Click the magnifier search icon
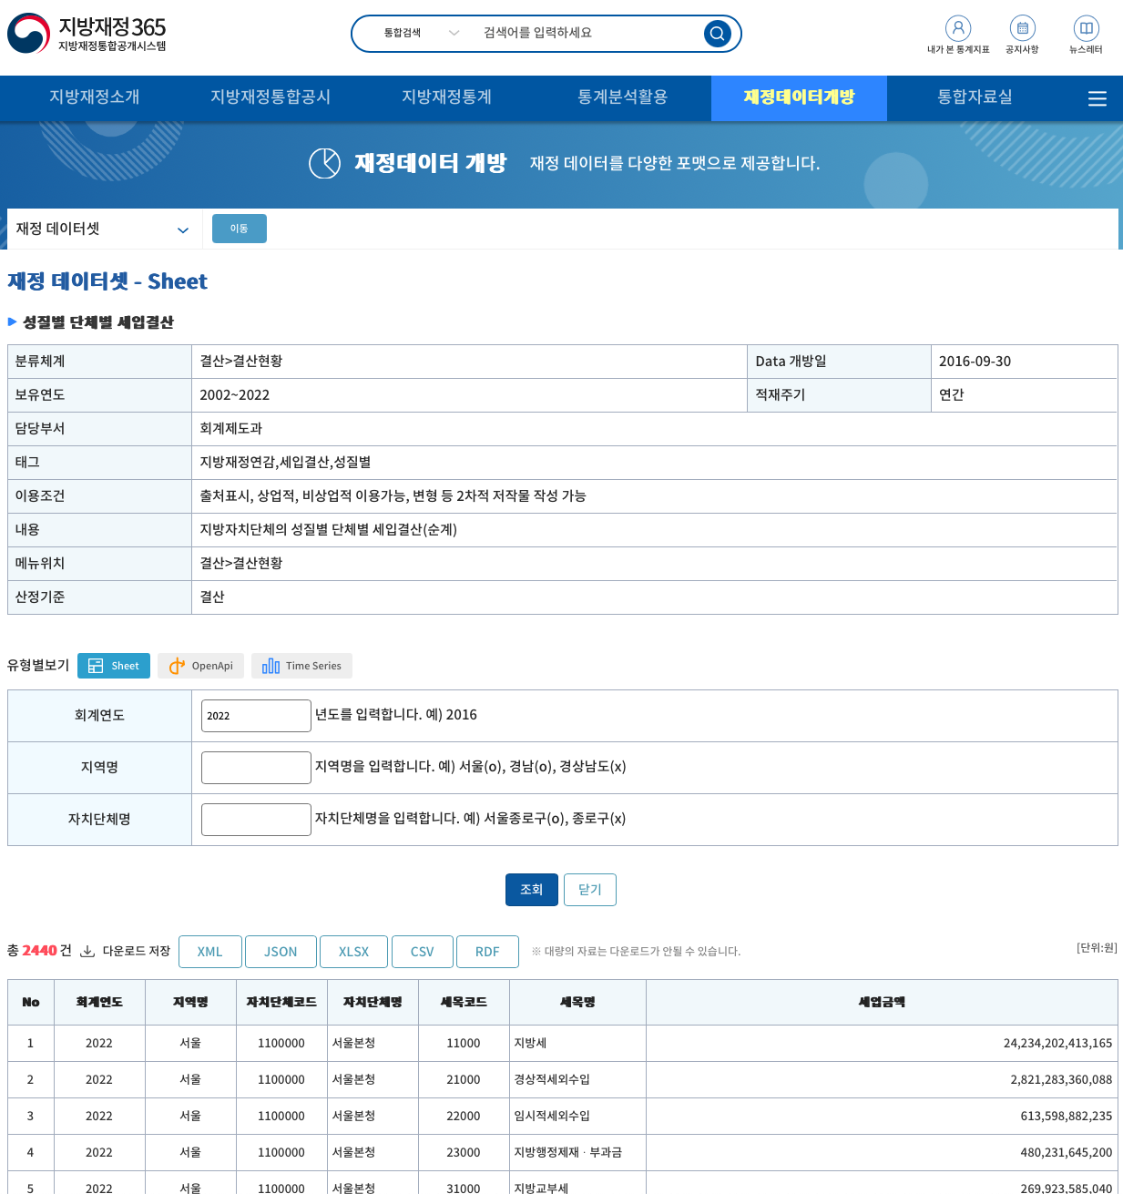The height and width of the screenshot is (1194, 1123). coord(717,34)
